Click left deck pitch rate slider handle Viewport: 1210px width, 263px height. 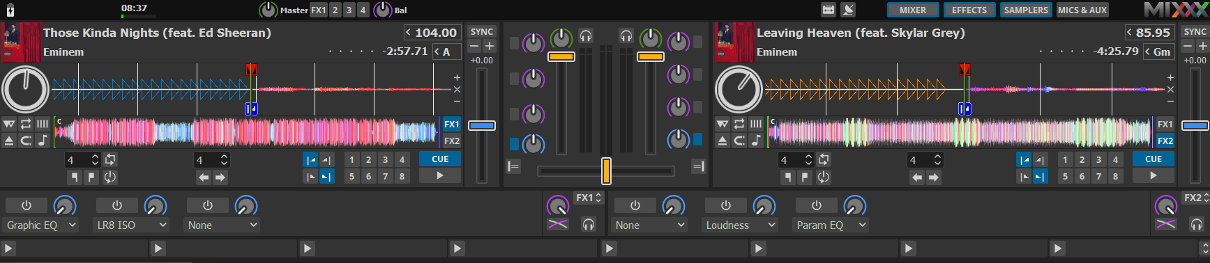tap(482, 126)
